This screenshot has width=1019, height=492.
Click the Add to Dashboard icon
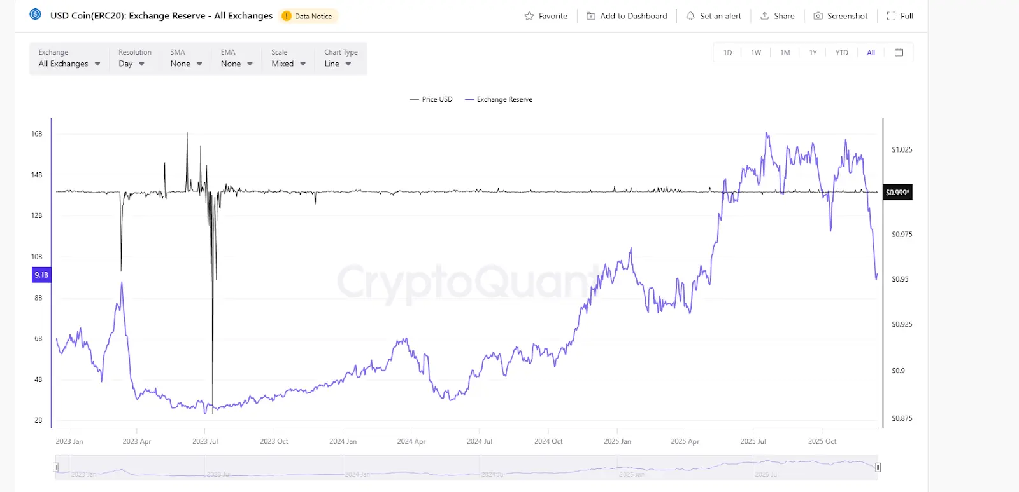591,16
